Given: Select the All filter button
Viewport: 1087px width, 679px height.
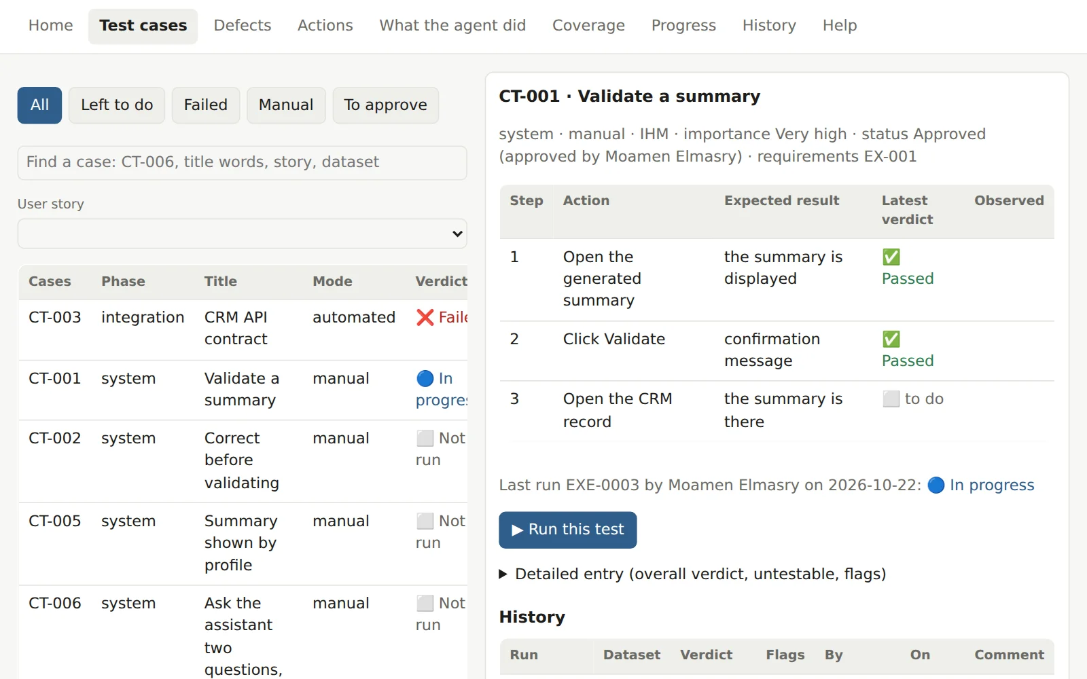Looking at the screenshot, I should click(x=39, y=105).
